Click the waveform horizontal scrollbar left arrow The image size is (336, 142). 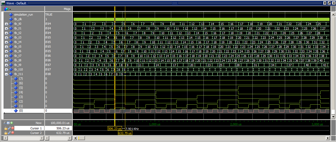[x=75, y=138]
